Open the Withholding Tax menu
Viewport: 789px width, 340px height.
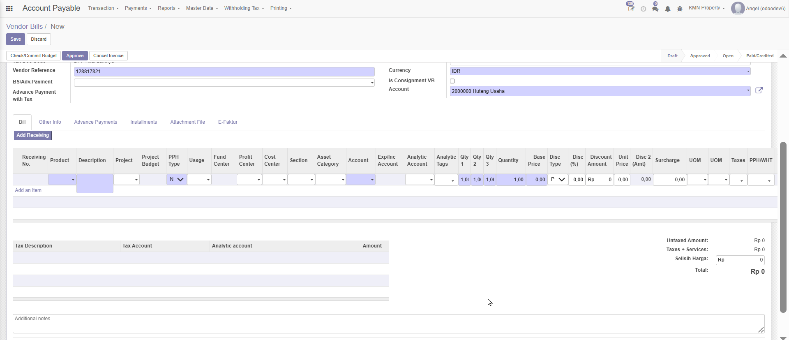click(244, 8)
